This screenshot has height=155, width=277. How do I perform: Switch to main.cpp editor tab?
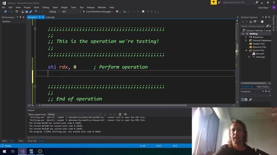click(x=50, y=17)
